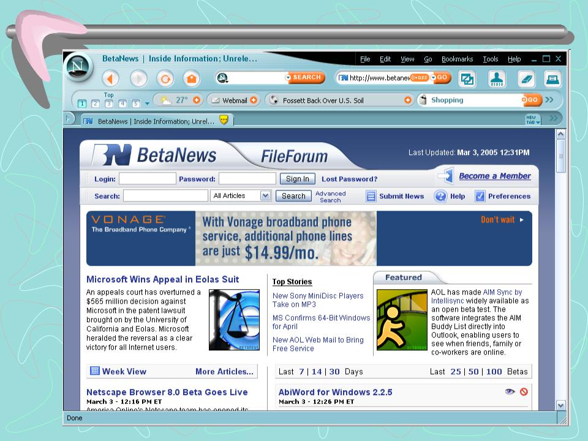Click the Shopping GO button
The image size is (588, 441).
(532, 100)
